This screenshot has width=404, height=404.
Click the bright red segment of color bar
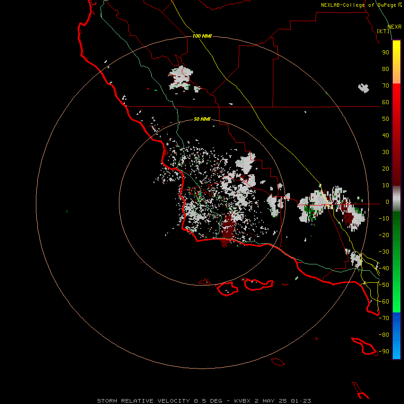click(396, 101)
